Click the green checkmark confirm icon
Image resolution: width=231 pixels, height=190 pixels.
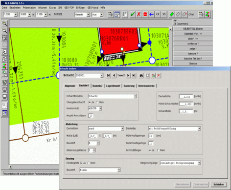[133, 14]
